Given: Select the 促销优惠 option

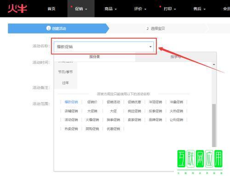Looking at the screenshot, I should pos(134,102).
